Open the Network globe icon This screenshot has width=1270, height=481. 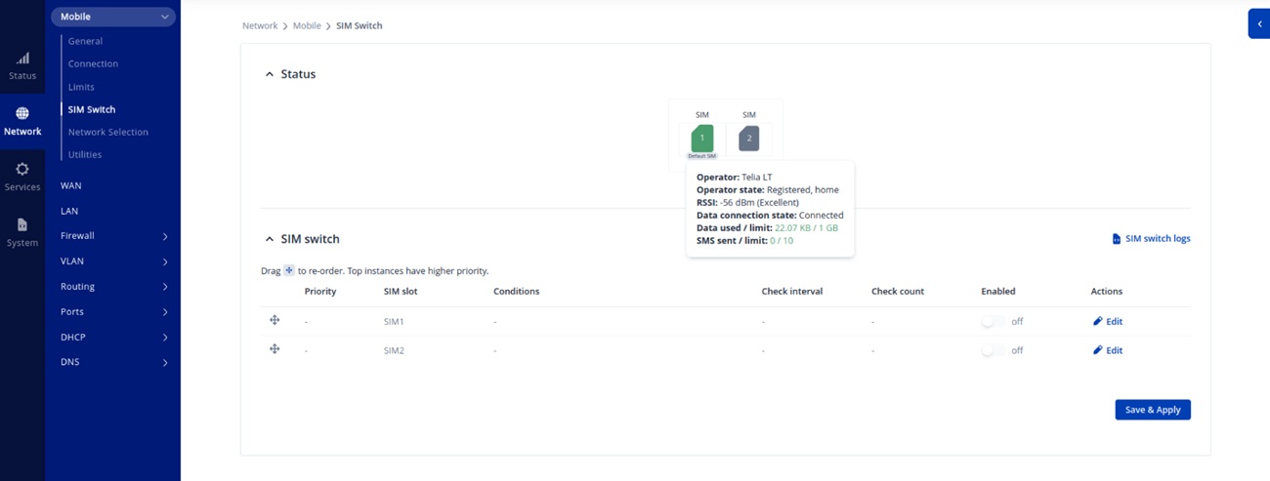(x=22, y=114)
